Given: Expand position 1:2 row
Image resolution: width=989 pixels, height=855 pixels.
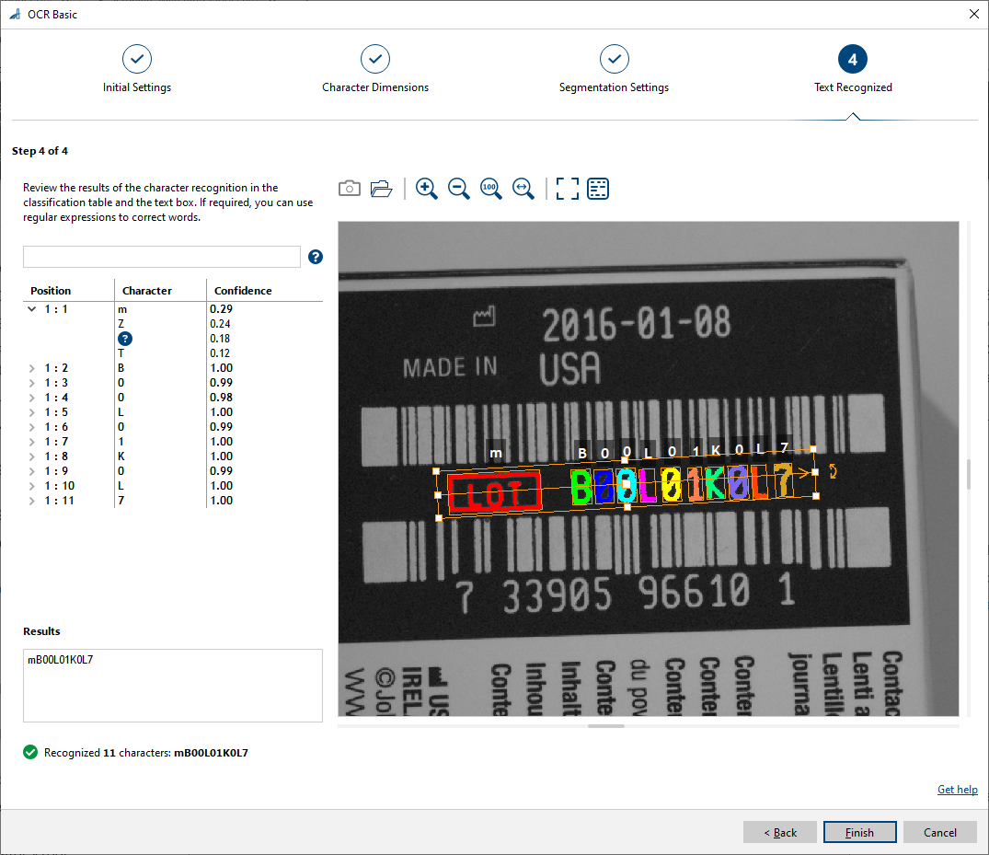Looking at the screenshot, I should point(31,368).
